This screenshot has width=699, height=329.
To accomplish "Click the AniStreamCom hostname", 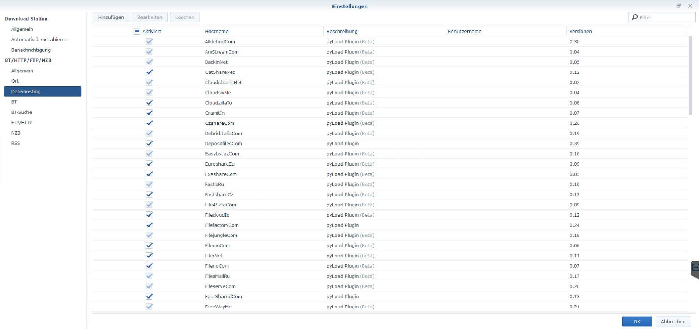I will click(x=222, y=52).
